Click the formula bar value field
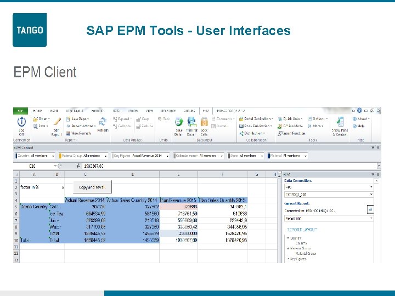395x296 pixels. pos(229,166)
